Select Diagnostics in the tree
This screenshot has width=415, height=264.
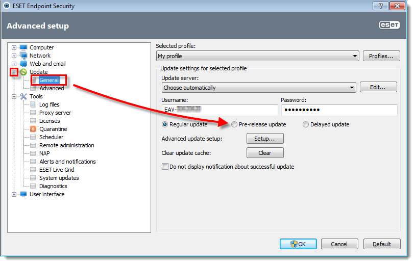(x=53, y=187)
